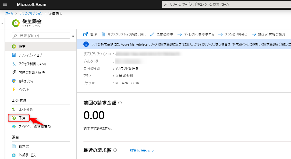This screenshot has width=291, height=159.
Task: Go to the ホーム breadcrumb
Action: pyautogui.click(x=9, y=13)
